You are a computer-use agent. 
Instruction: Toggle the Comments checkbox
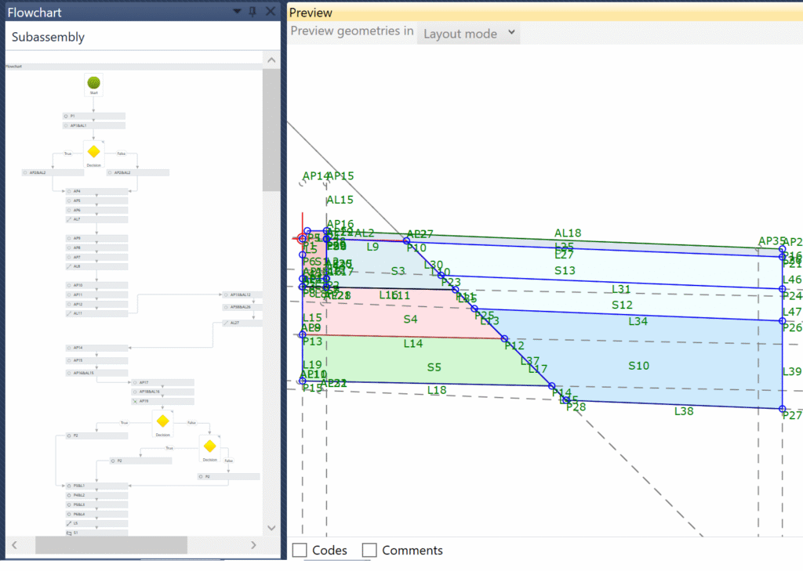pos(369,551)
